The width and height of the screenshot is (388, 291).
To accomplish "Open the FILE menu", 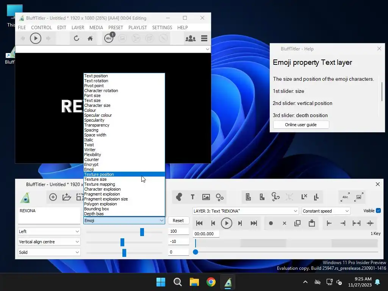I will [22, 27].
